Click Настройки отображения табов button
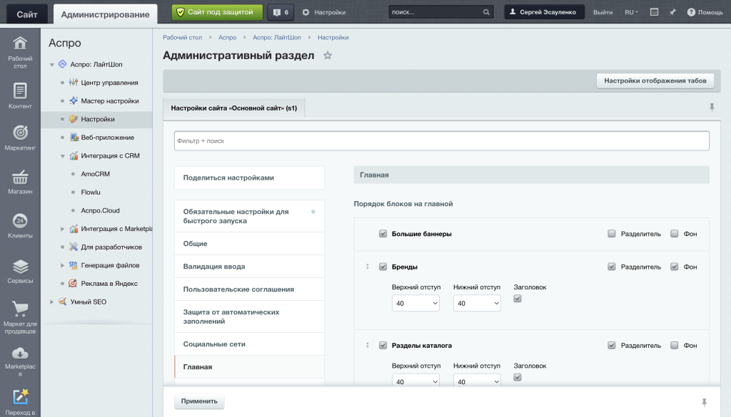 (655, 81)
